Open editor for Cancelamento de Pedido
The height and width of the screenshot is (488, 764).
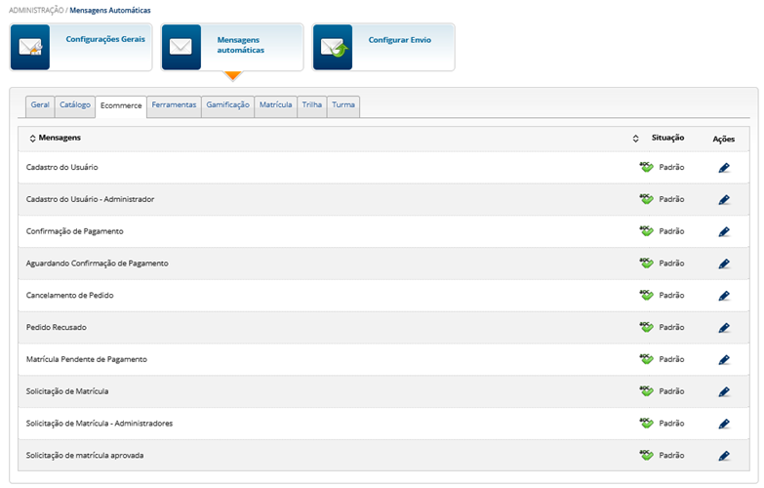click(x=723, y=296)
